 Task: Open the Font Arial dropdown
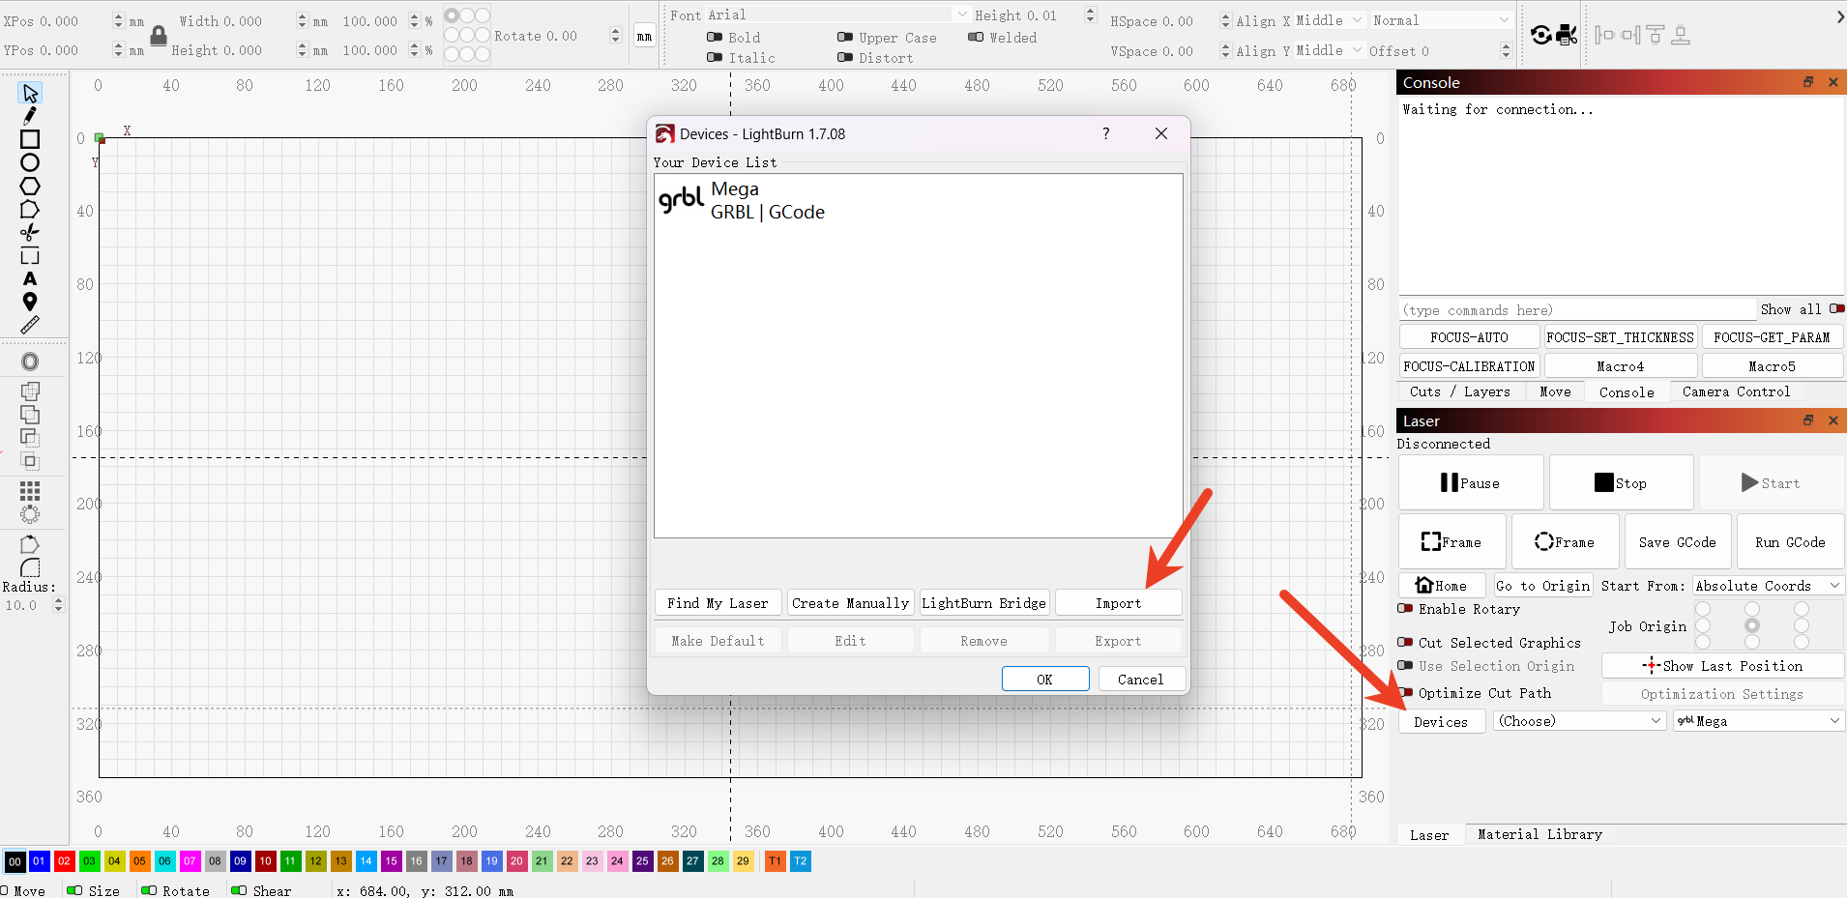839,14
